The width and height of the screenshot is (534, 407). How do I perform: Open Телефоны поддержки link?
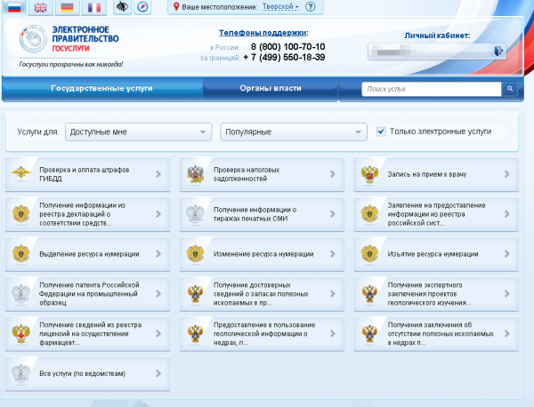click(263, 33)
